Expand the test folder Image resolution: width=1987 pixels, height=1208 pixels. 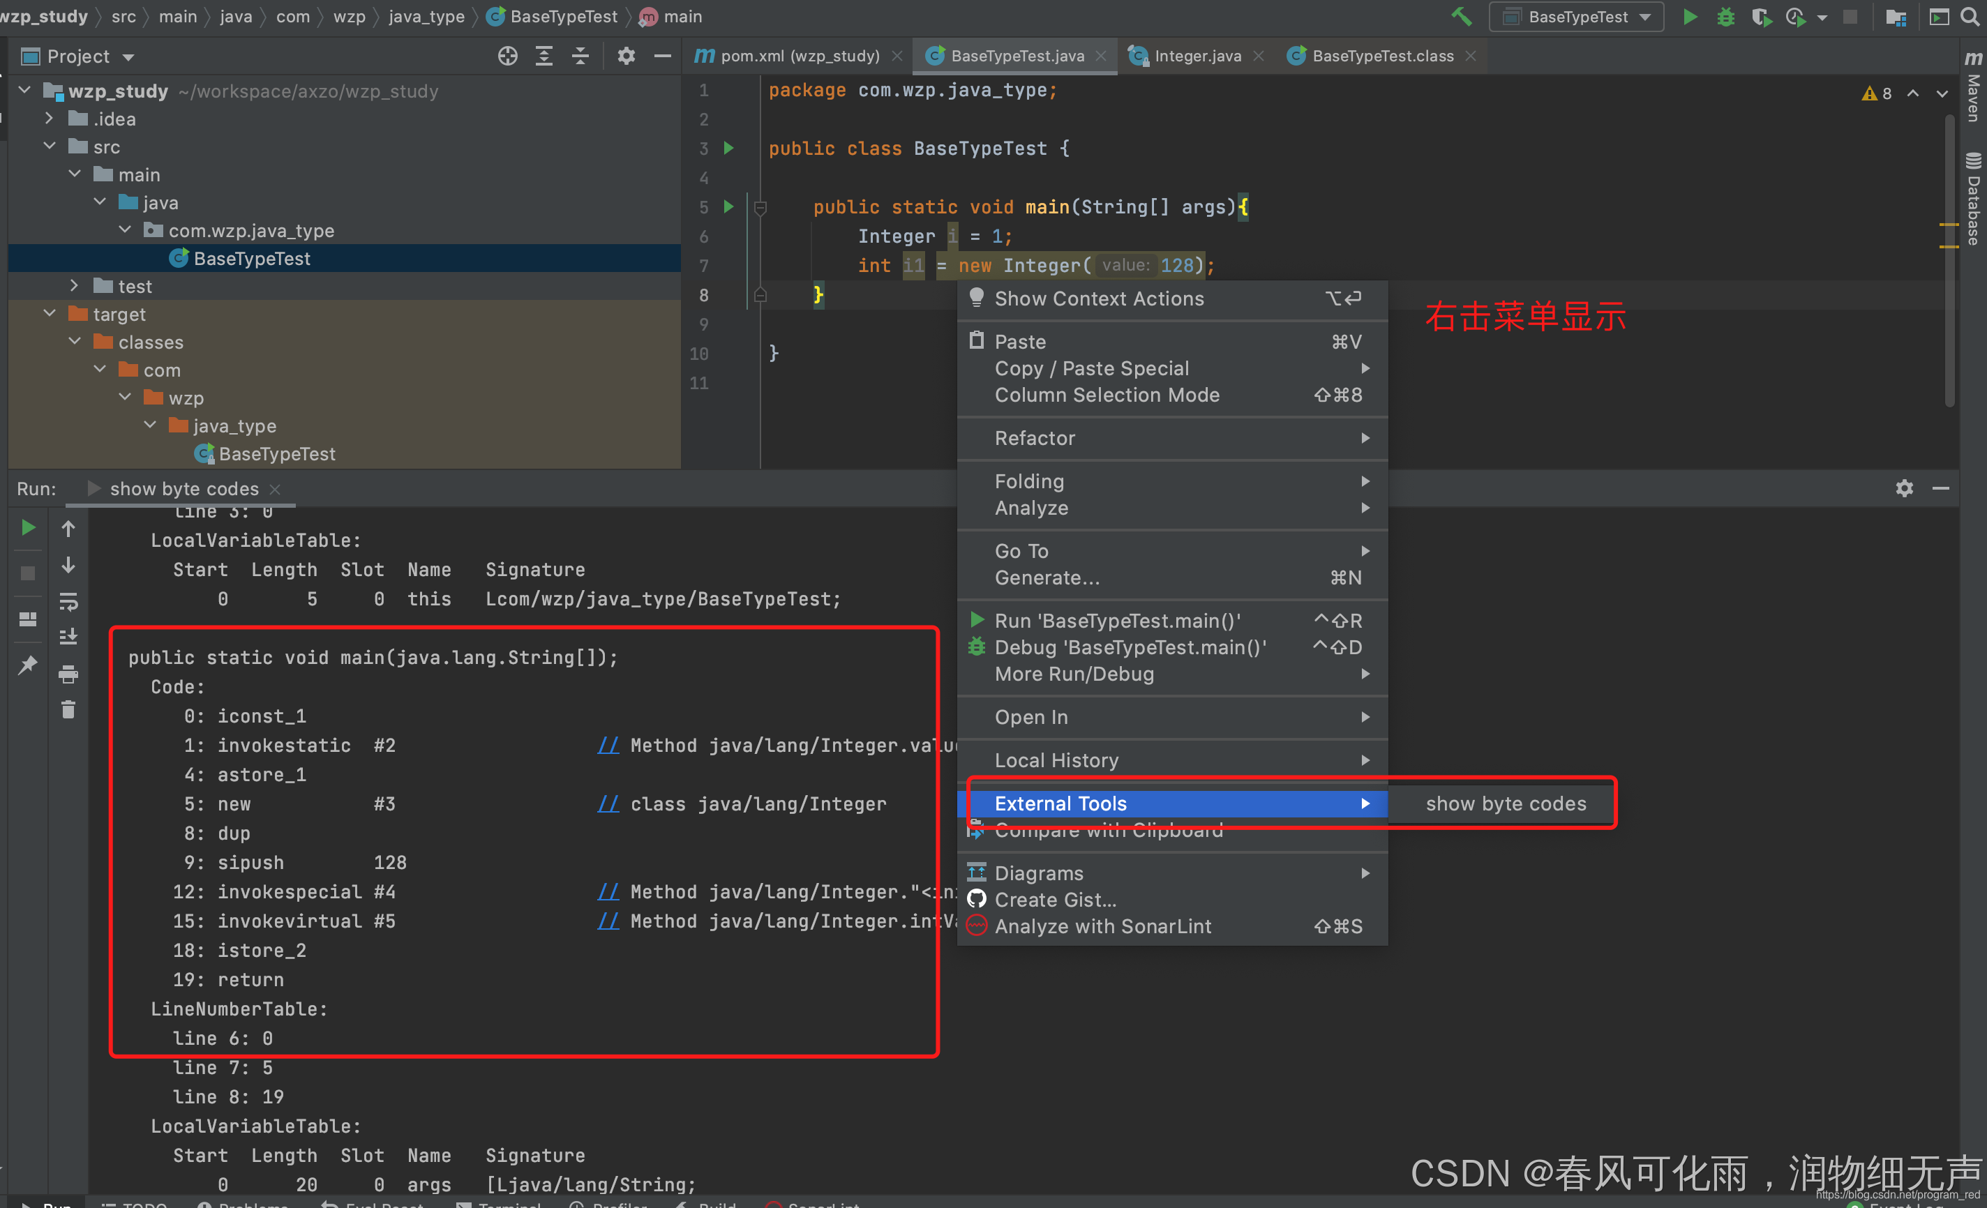[75, 285]
